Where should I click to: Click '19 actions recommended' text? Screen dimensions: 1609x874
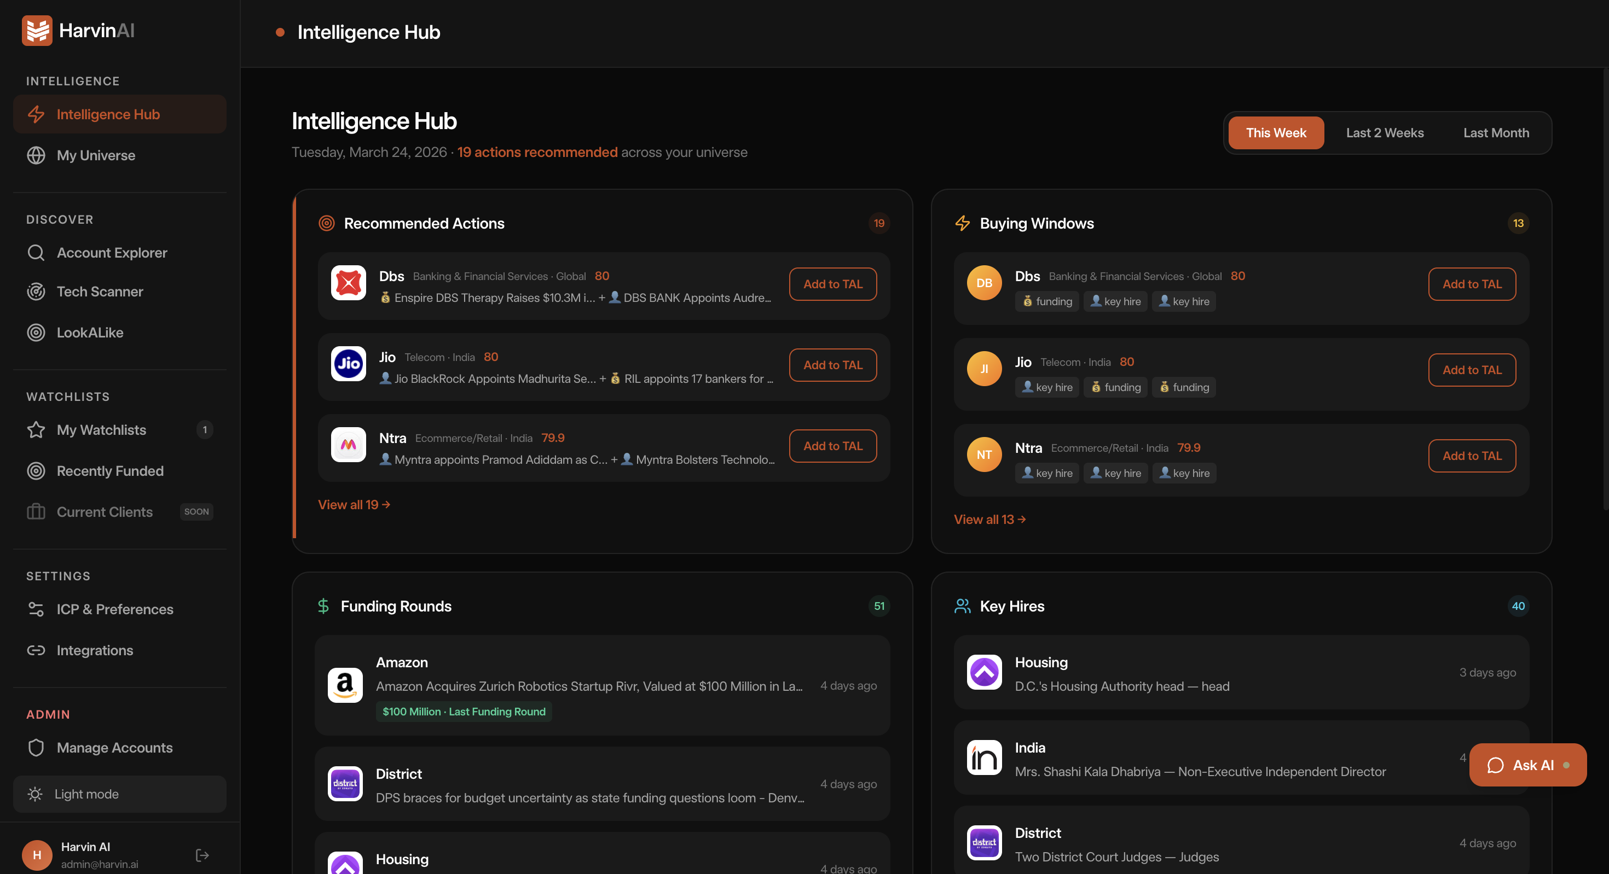click(537, 153)
